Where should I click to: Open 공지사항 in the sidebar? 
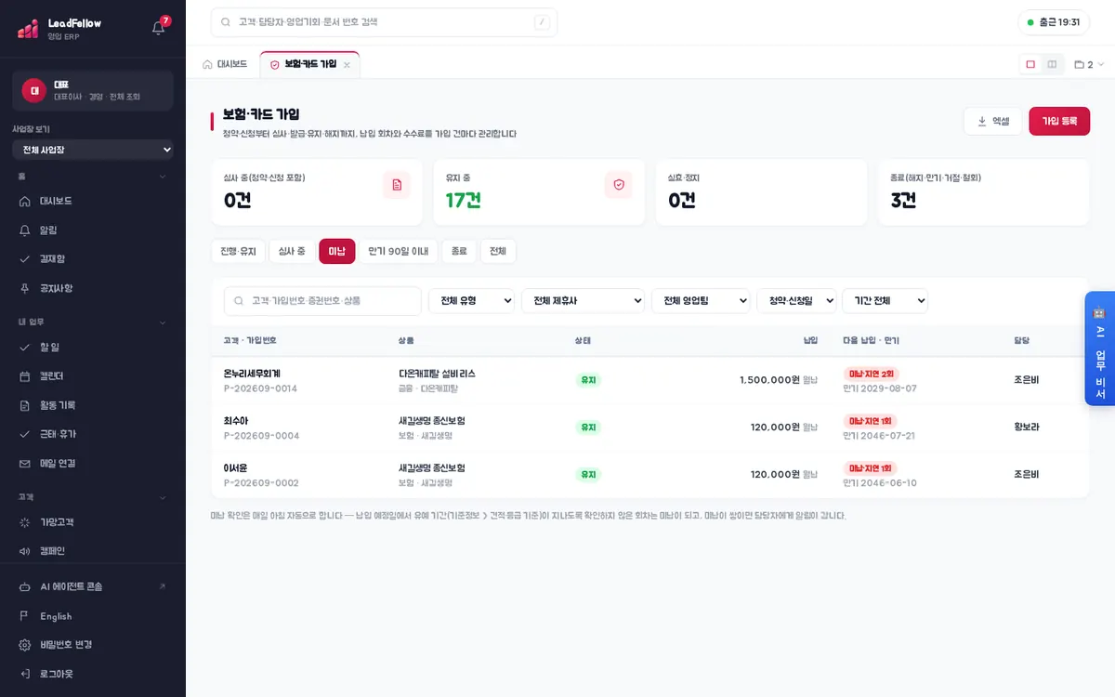click(x=93, y=288)
